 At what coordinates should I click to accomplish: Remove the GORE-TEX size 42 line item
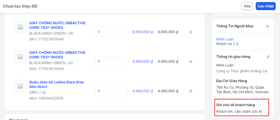tap(191, 62)
